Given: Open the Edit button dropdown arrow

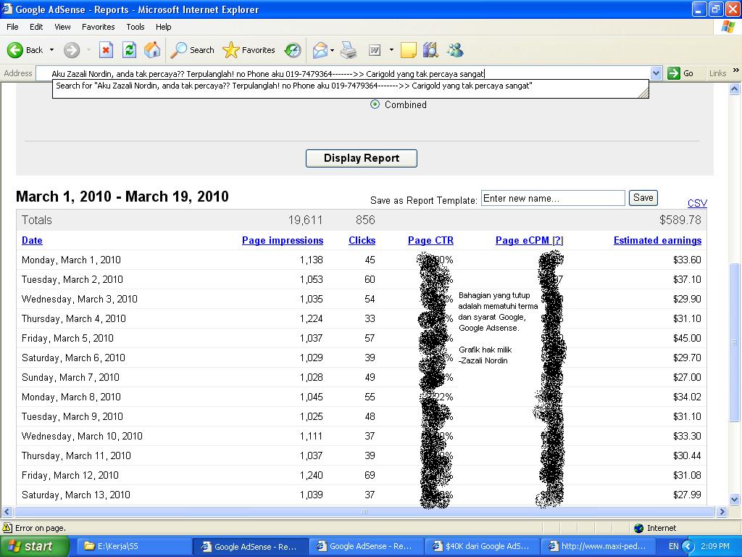Looking at the screenshot, I should point(391,50).
